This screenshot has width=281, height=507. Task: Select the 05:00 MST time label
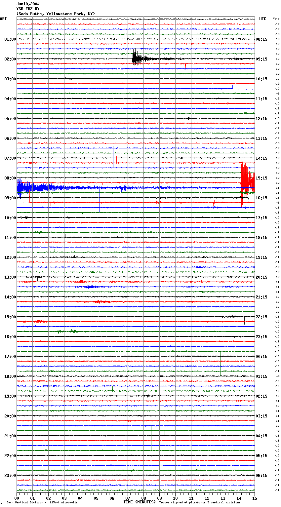pyautogui.click(x=10, y=119)
